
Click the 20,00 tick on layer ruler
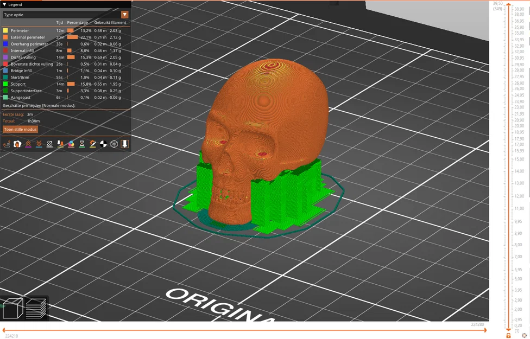[x=519, y=126]
